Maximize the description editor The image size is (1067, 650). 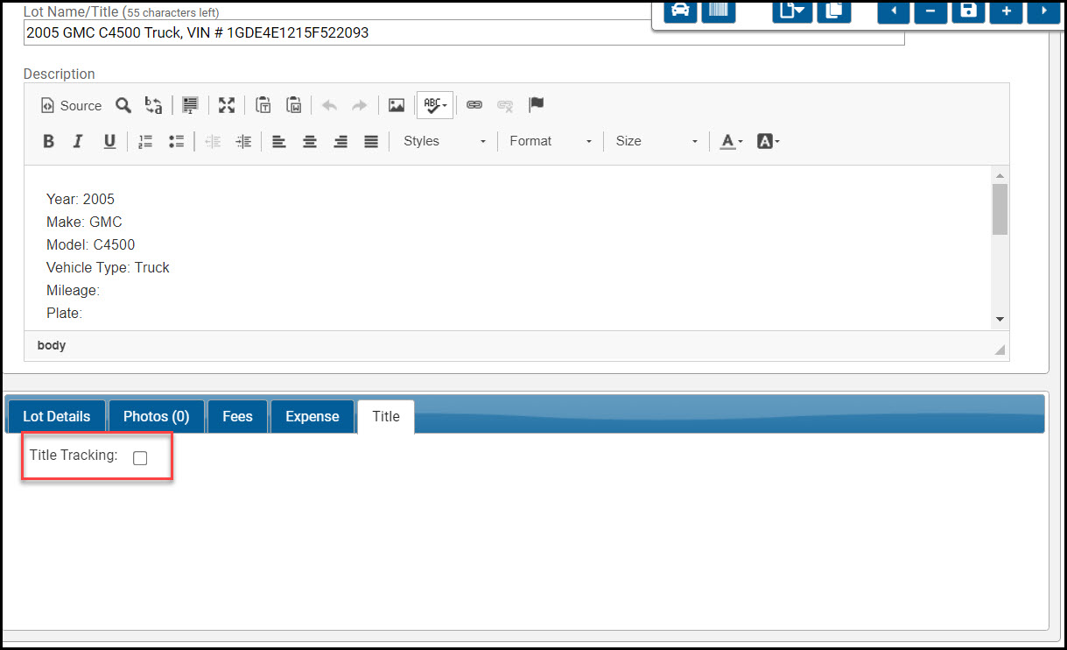[227, 105]
